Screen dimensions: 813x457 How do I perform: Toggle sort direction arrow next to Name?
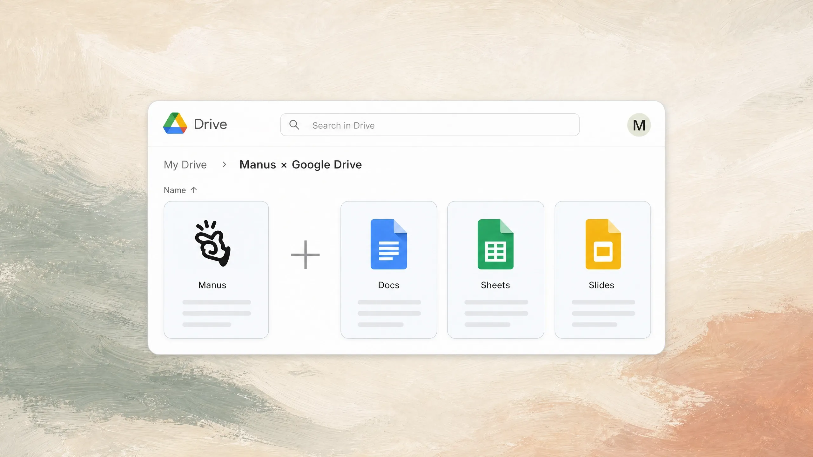(x=194, y=190)
